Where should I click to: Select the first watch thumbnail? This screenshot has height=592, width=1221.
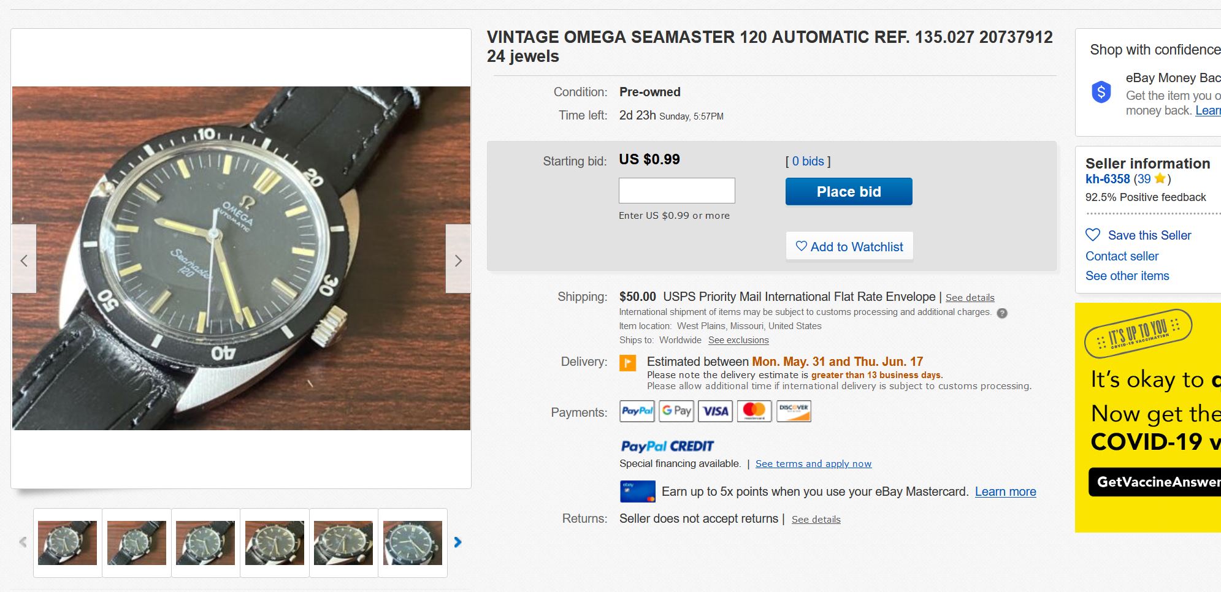67,542
